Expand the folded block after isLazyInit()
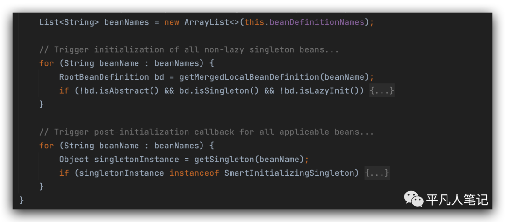 [382, 90]
